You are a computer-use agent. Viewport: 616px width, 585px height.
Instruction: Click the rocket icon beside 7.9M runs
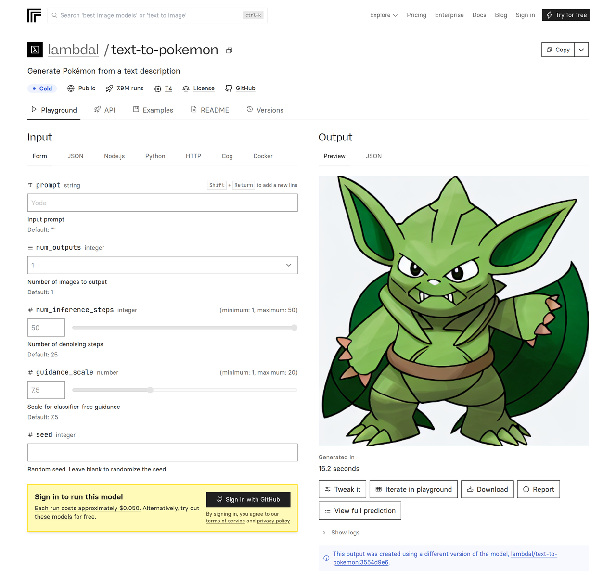[110, 89]
